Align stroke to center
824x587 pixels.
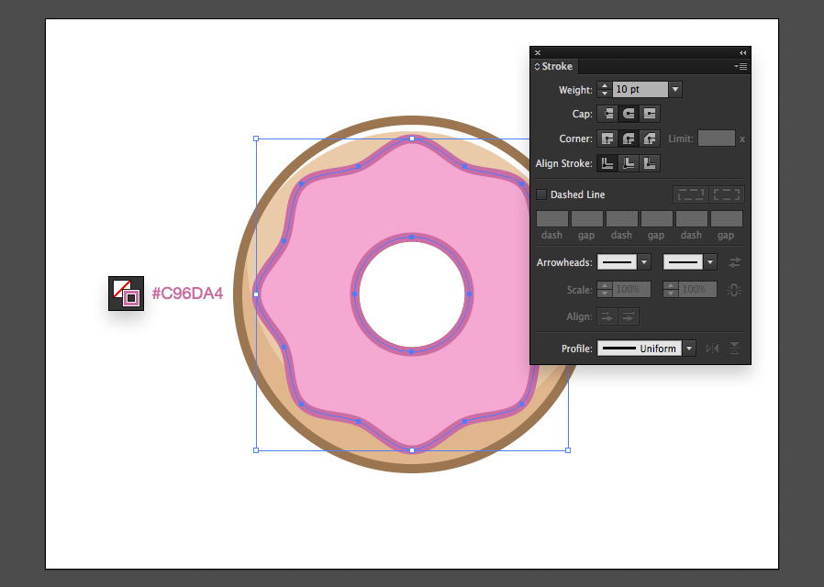(x=607, y=163)
